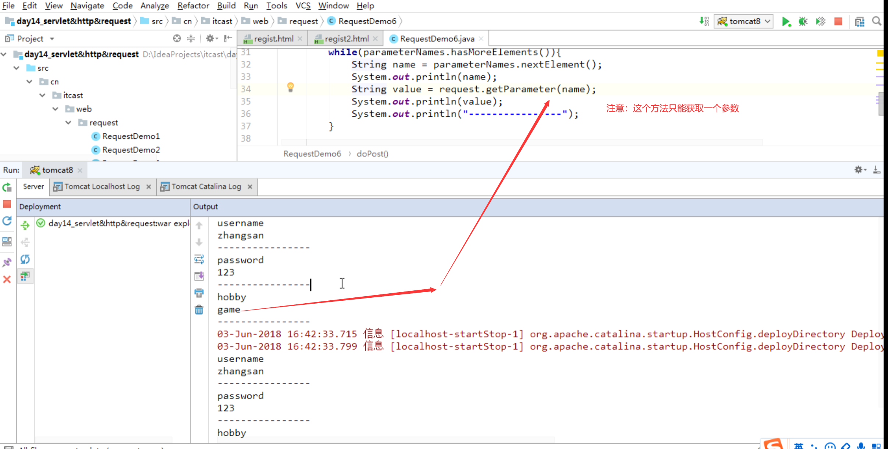Click yellow warning marker in editor stripe

(x=880, y=54)
